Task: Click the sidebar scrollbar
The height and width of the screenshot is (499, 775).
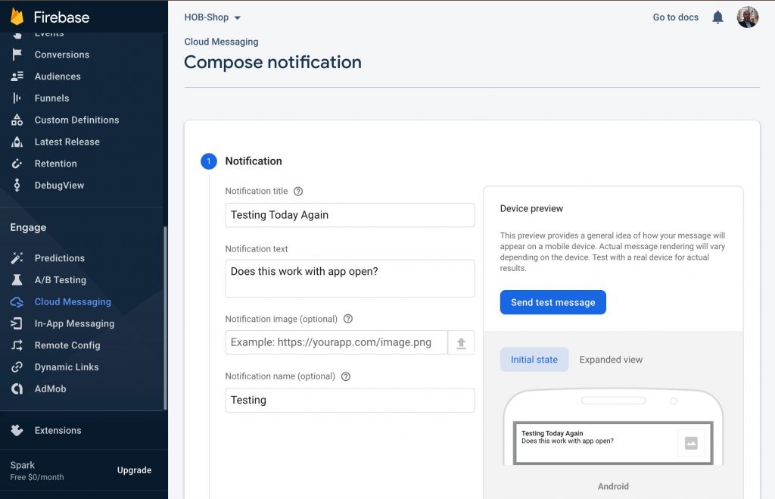Action: tap(165, 317)
